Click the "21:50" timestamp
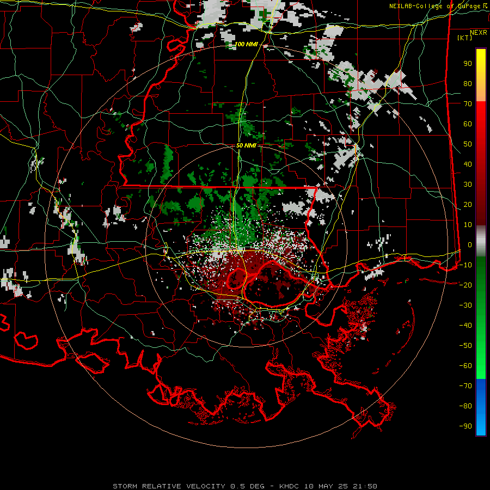490x490 pixels. (x=365, y=486)
